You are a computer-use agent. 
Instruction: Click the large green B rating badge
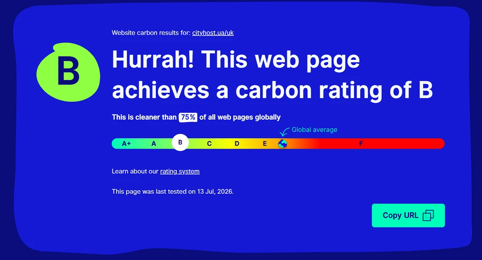[x=68, y=72]
